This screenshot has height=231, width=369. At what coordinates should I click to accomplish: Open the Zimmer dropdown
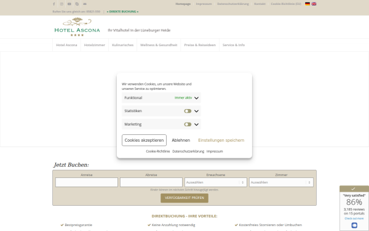[281, 182]
